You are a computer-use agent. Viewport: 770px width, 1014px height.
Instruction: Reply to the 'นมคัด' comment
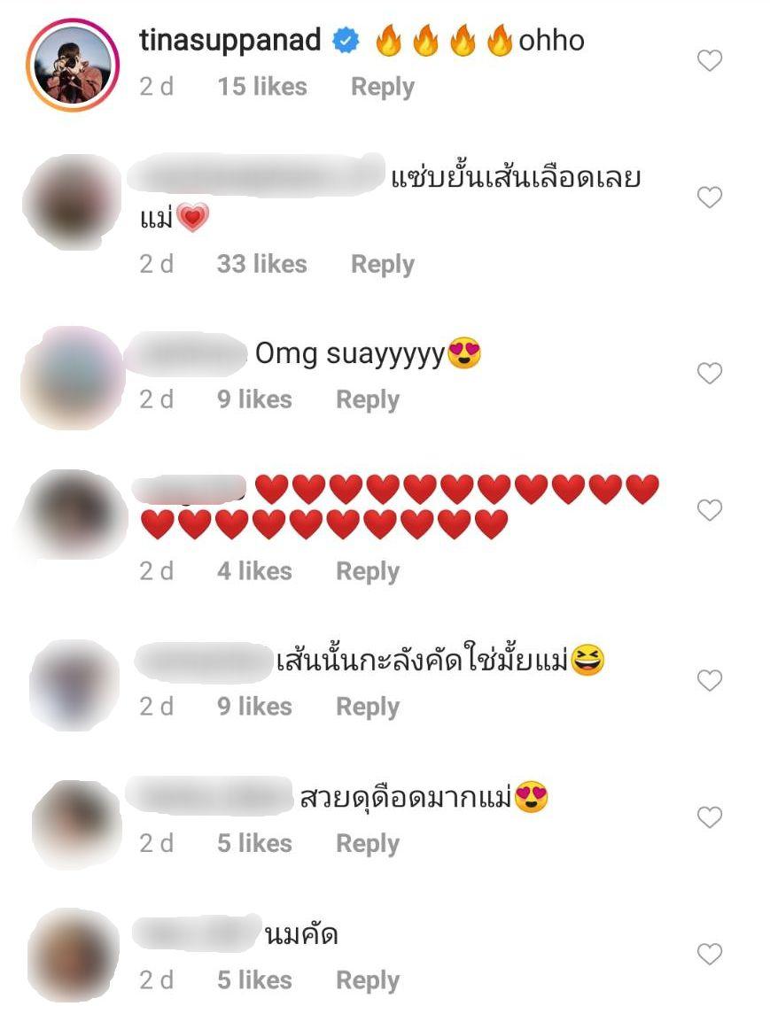point(368,980)
